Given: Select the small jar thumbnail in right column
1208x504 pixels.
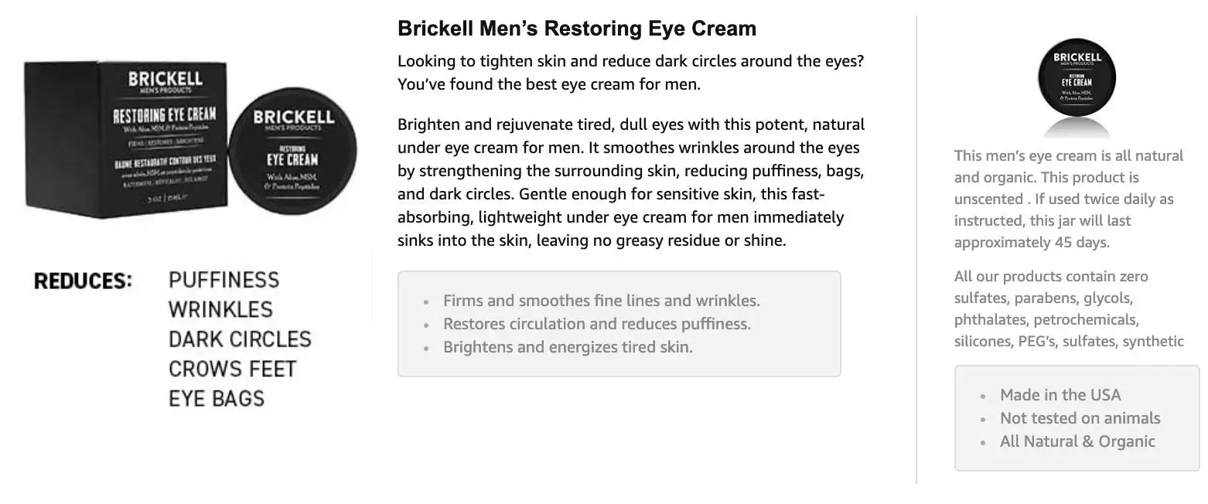Looking at the screenshot, I should click(x=1076, y=81).
